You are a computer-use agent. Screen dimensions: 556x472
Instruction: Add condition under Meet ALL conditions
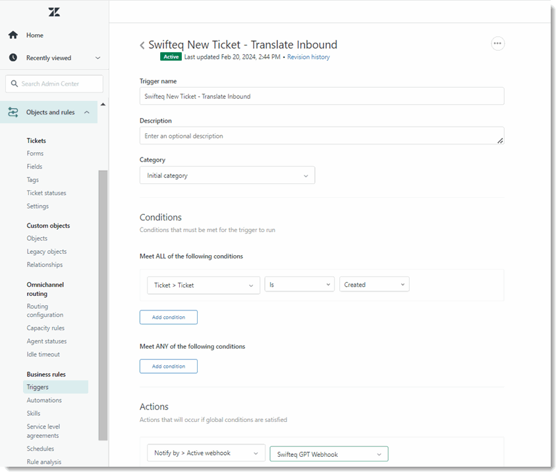(x=169, y=317)
